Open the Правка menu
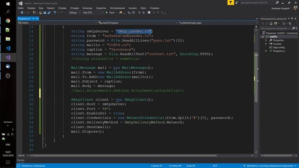Screen dimensions: 299x168 click(x=31, y=8)
